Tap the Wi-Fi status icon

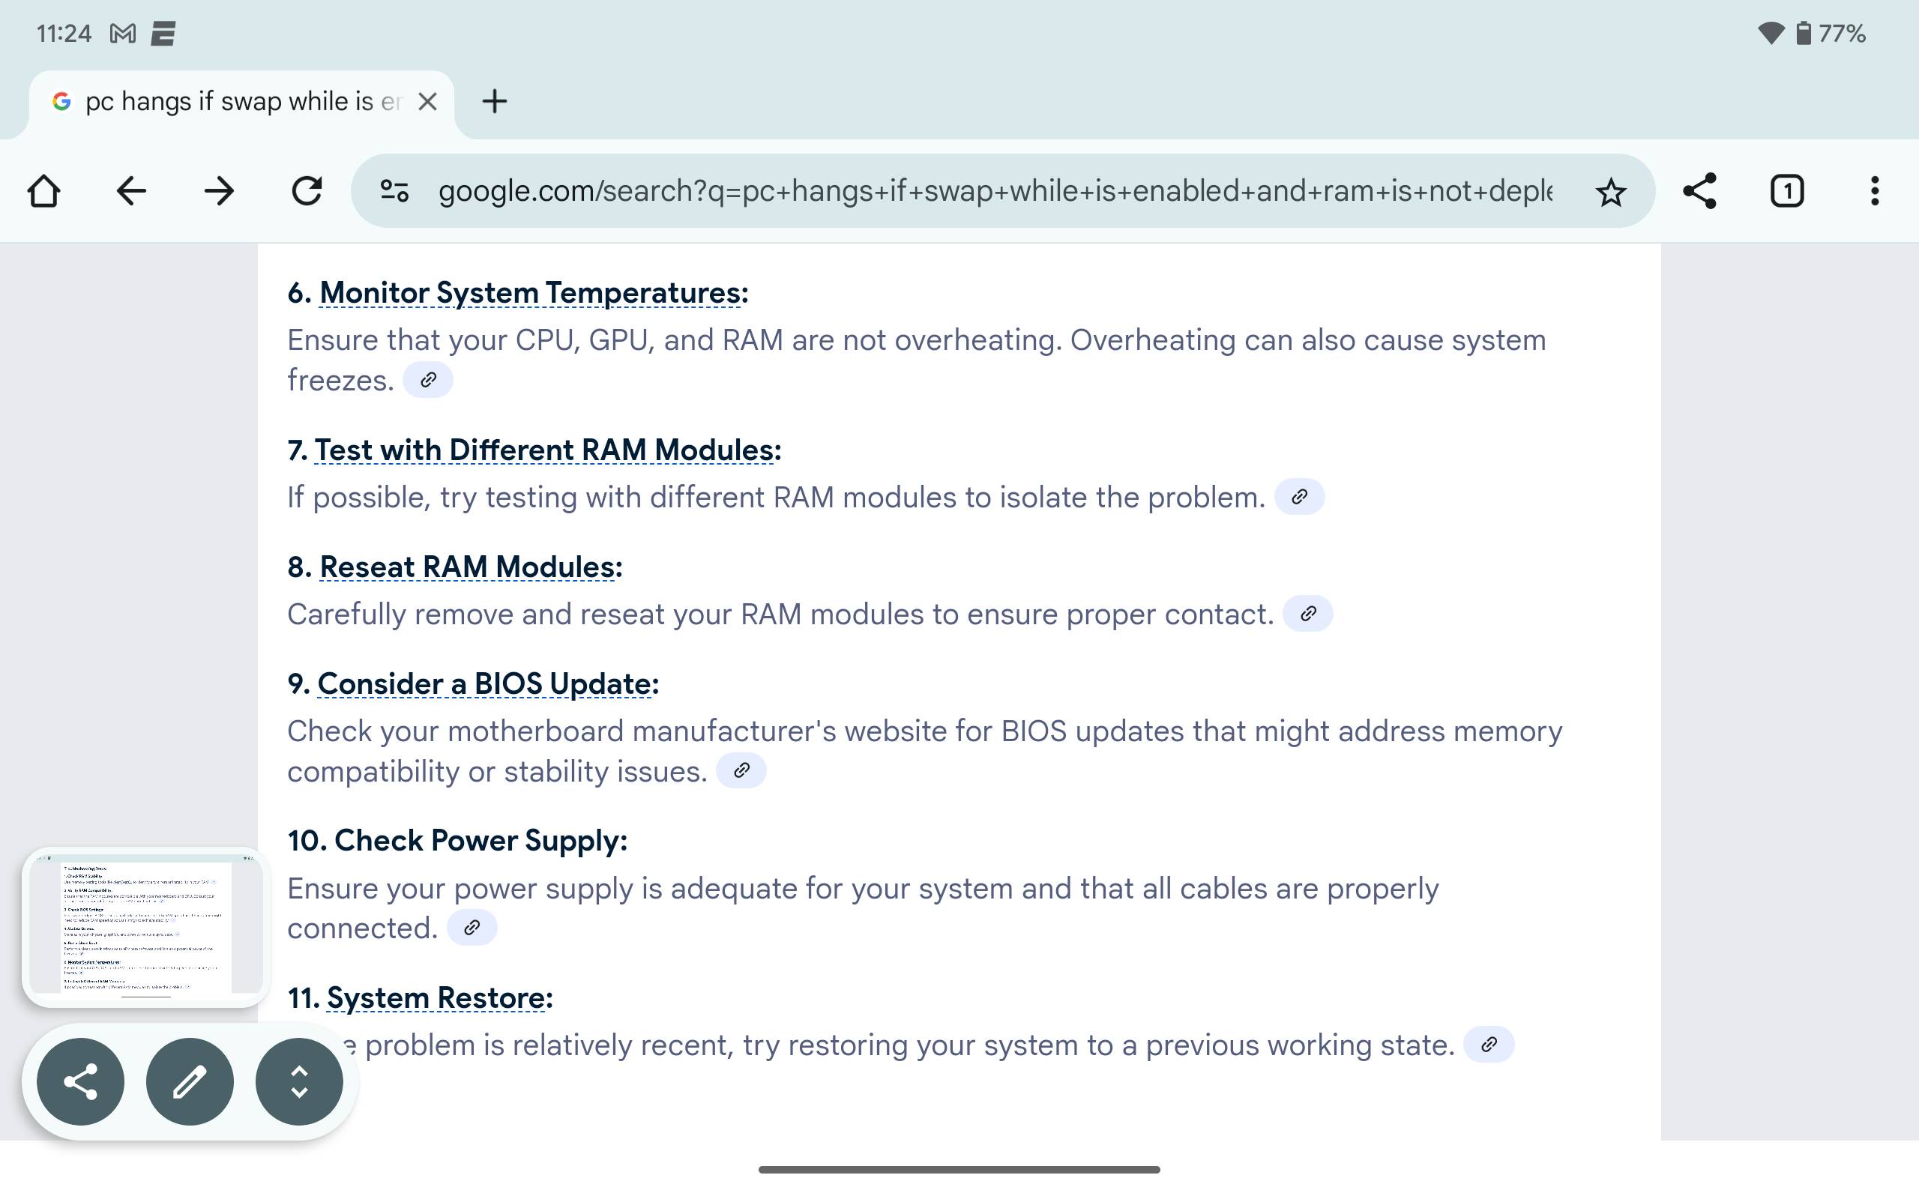click(1770, 33)
